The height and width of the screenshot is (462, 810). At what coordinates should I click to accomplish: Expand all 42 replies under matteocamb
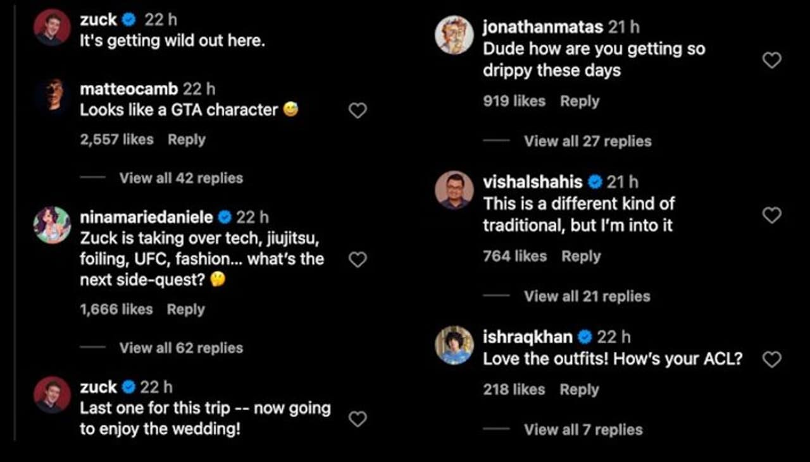[x=181, y=178]
